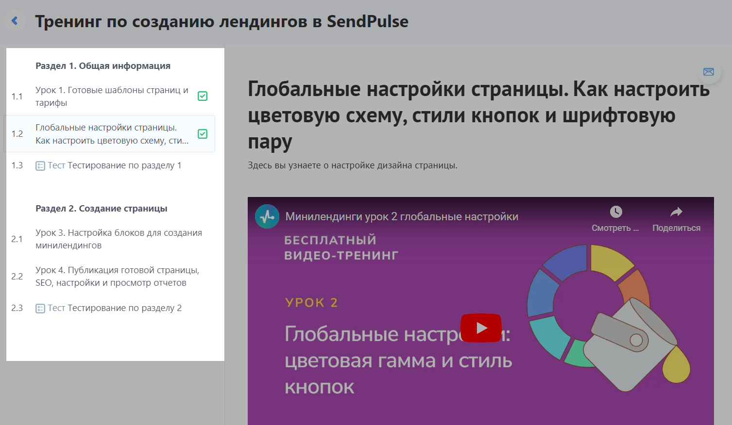Click the Share arrow icon in video
The width and height of the screenshot is (732, 425).
[x=676, y=212]
